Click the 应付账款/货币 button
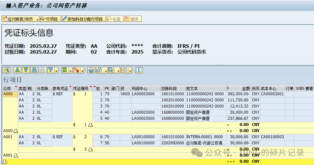The image size is (314, 165). [20, 19]
